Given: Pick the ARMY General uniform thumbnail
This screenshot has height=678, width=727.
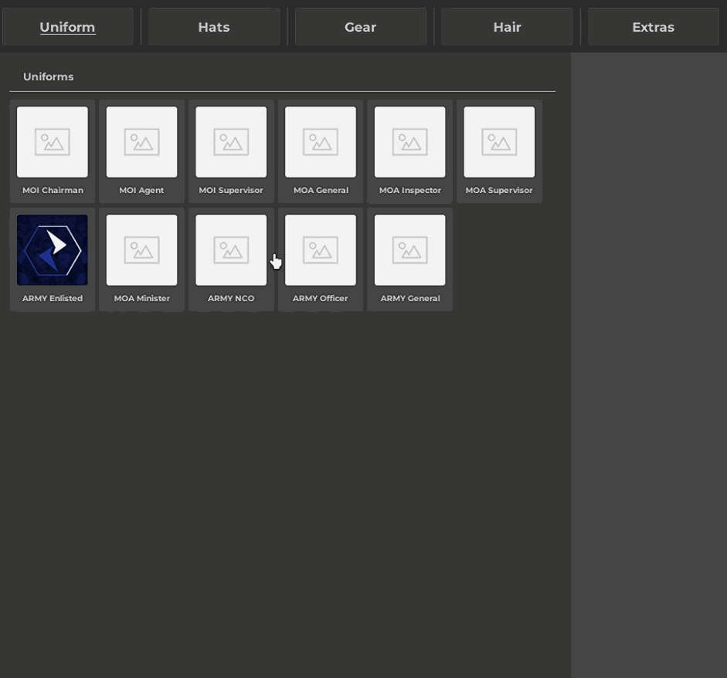Looking at the screenshot, I should coord(409,250).
